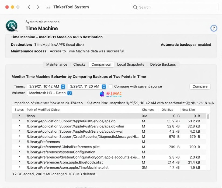This screenshot has width=222, height=188.
Task: Switch to the Local Snapshots tab
Action: 130,65
